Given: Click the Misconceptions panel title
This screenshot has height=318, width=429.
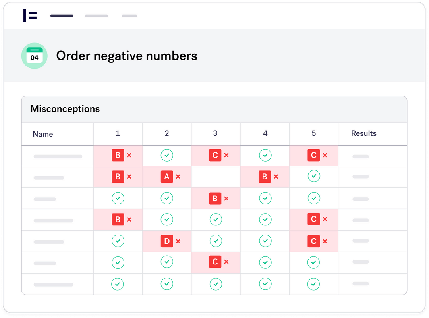Looking at the screenshot, I should (x=65, y=109).
